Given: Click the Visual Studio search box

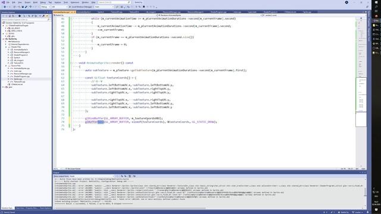Looking at the screenshot, I should pyautogui.click(x=114, y=2).
